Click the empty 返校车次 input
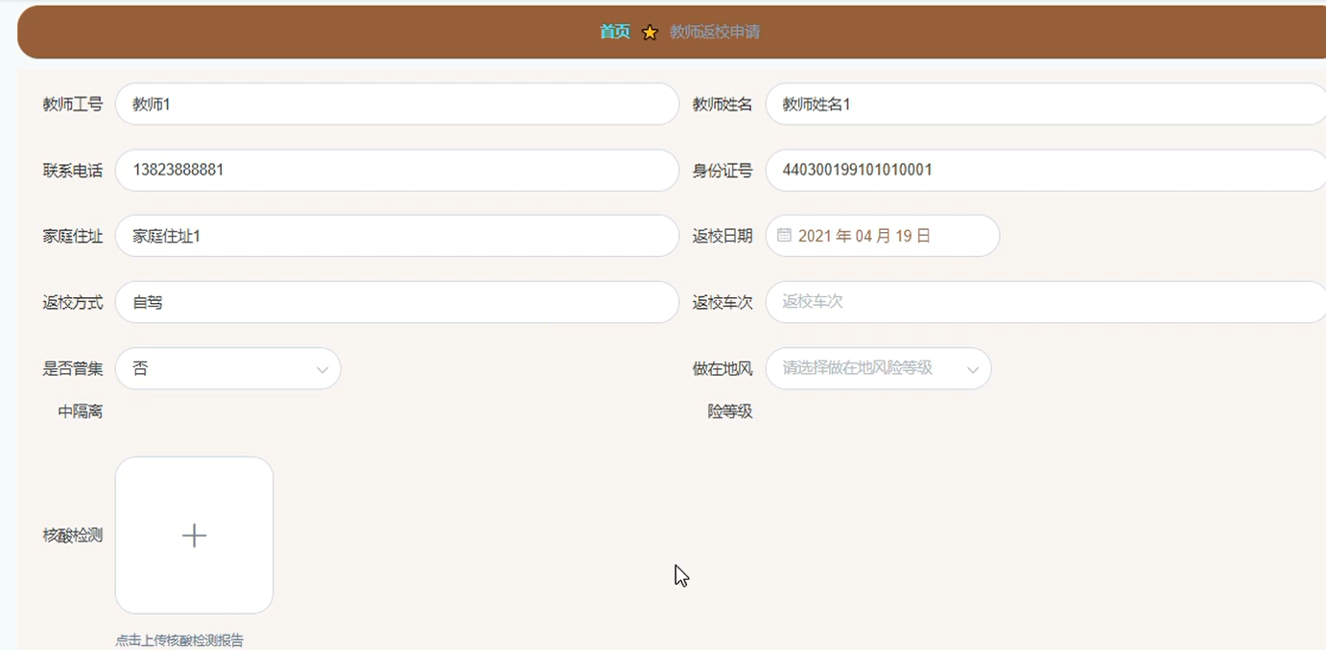Screen dimensions: 1326x650 tap(1046, 302)
